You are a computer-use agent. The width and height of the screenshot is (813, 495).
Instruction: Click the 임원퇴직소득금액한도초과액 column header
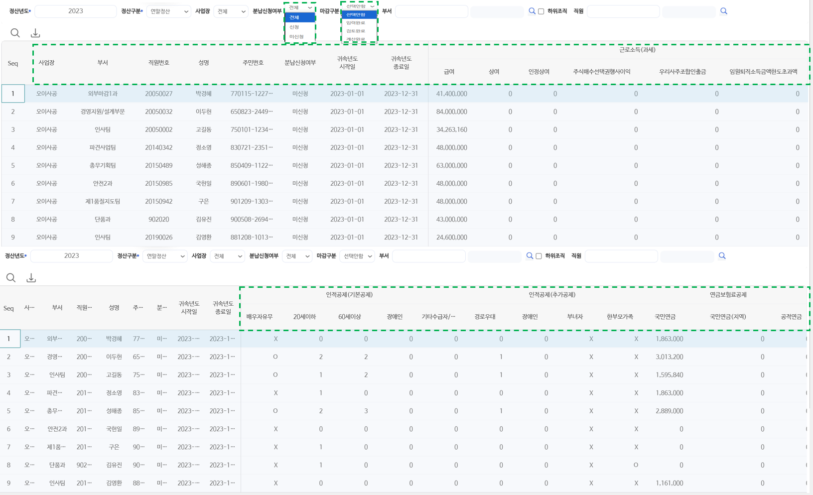763,72
